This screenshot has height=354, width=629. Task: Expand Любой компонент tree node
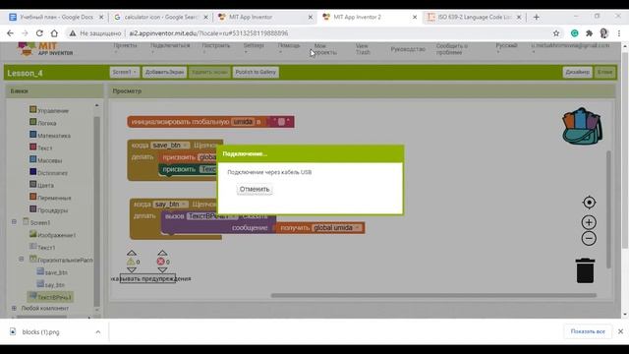pyautogui.click(x=14, y=308)
